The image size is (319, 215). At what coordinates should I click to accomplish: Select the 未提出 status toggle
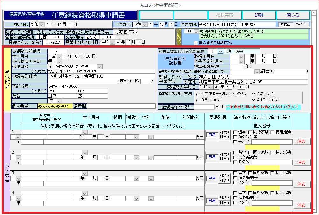tap(286, 24)
